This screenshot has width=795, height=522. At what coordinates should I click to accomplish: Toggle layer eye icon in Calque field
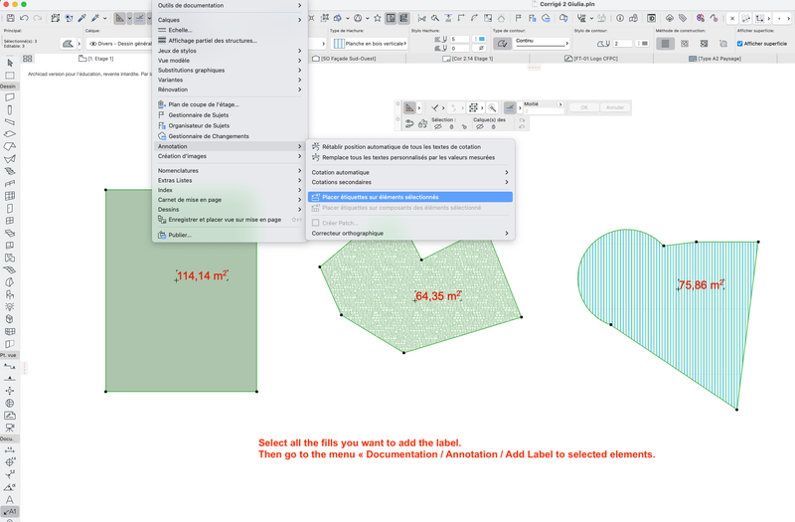[x=92, y=44]
